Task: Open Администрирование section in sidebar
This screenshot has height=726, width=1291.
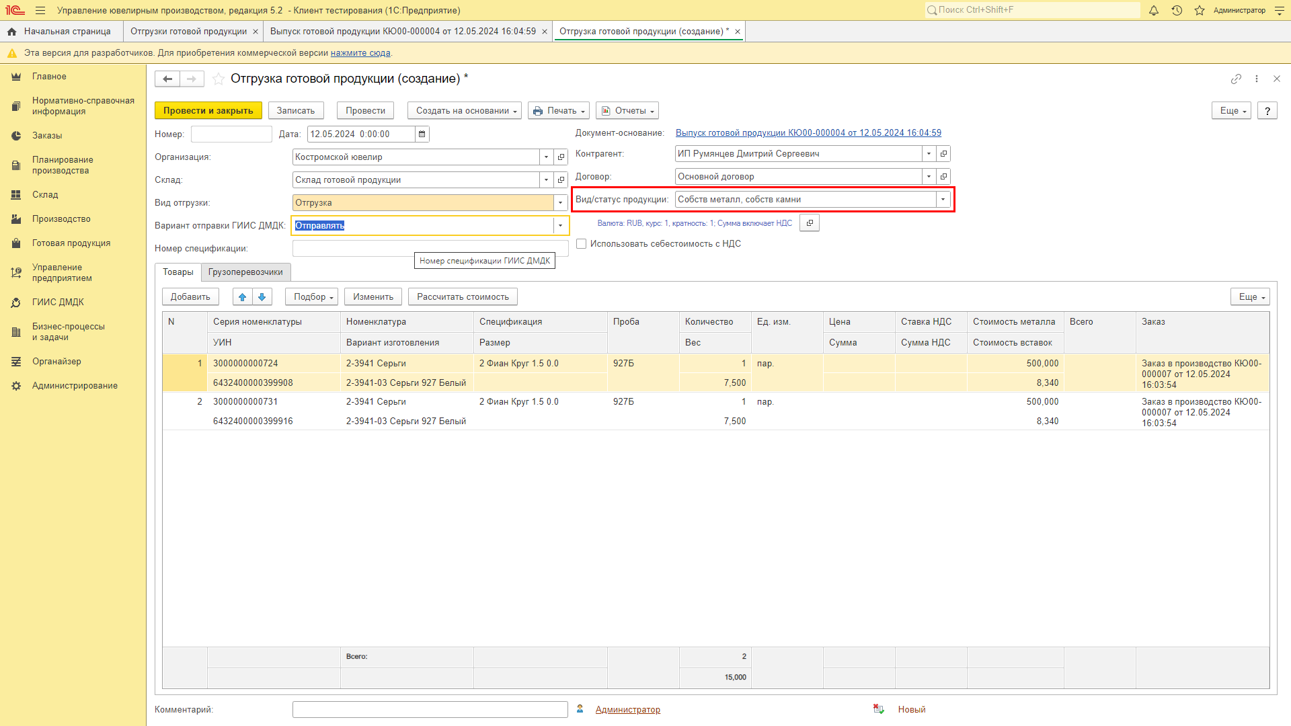Action: (x=75, y=386)
